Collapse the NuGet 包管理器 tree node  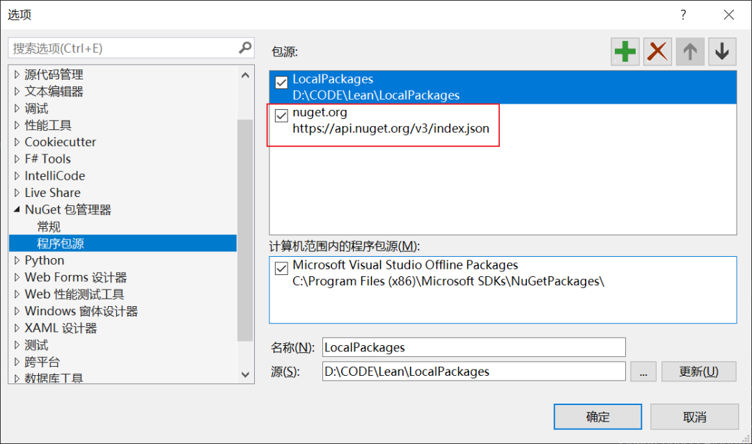click(17, 209)
